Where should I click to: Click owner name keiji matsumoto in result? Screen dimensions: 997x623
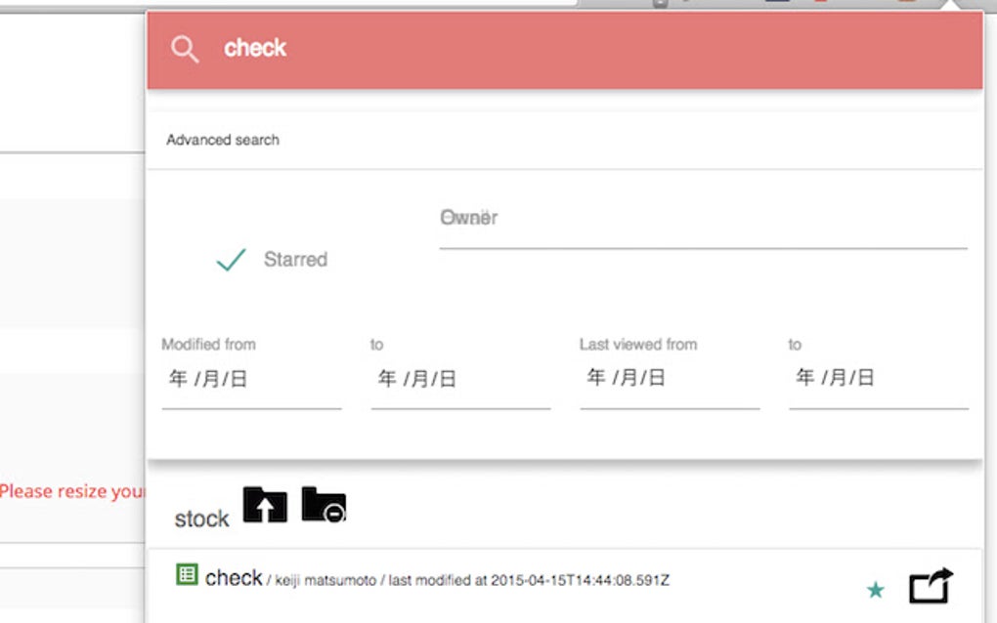pyautogui.click(x=325, y=580)
